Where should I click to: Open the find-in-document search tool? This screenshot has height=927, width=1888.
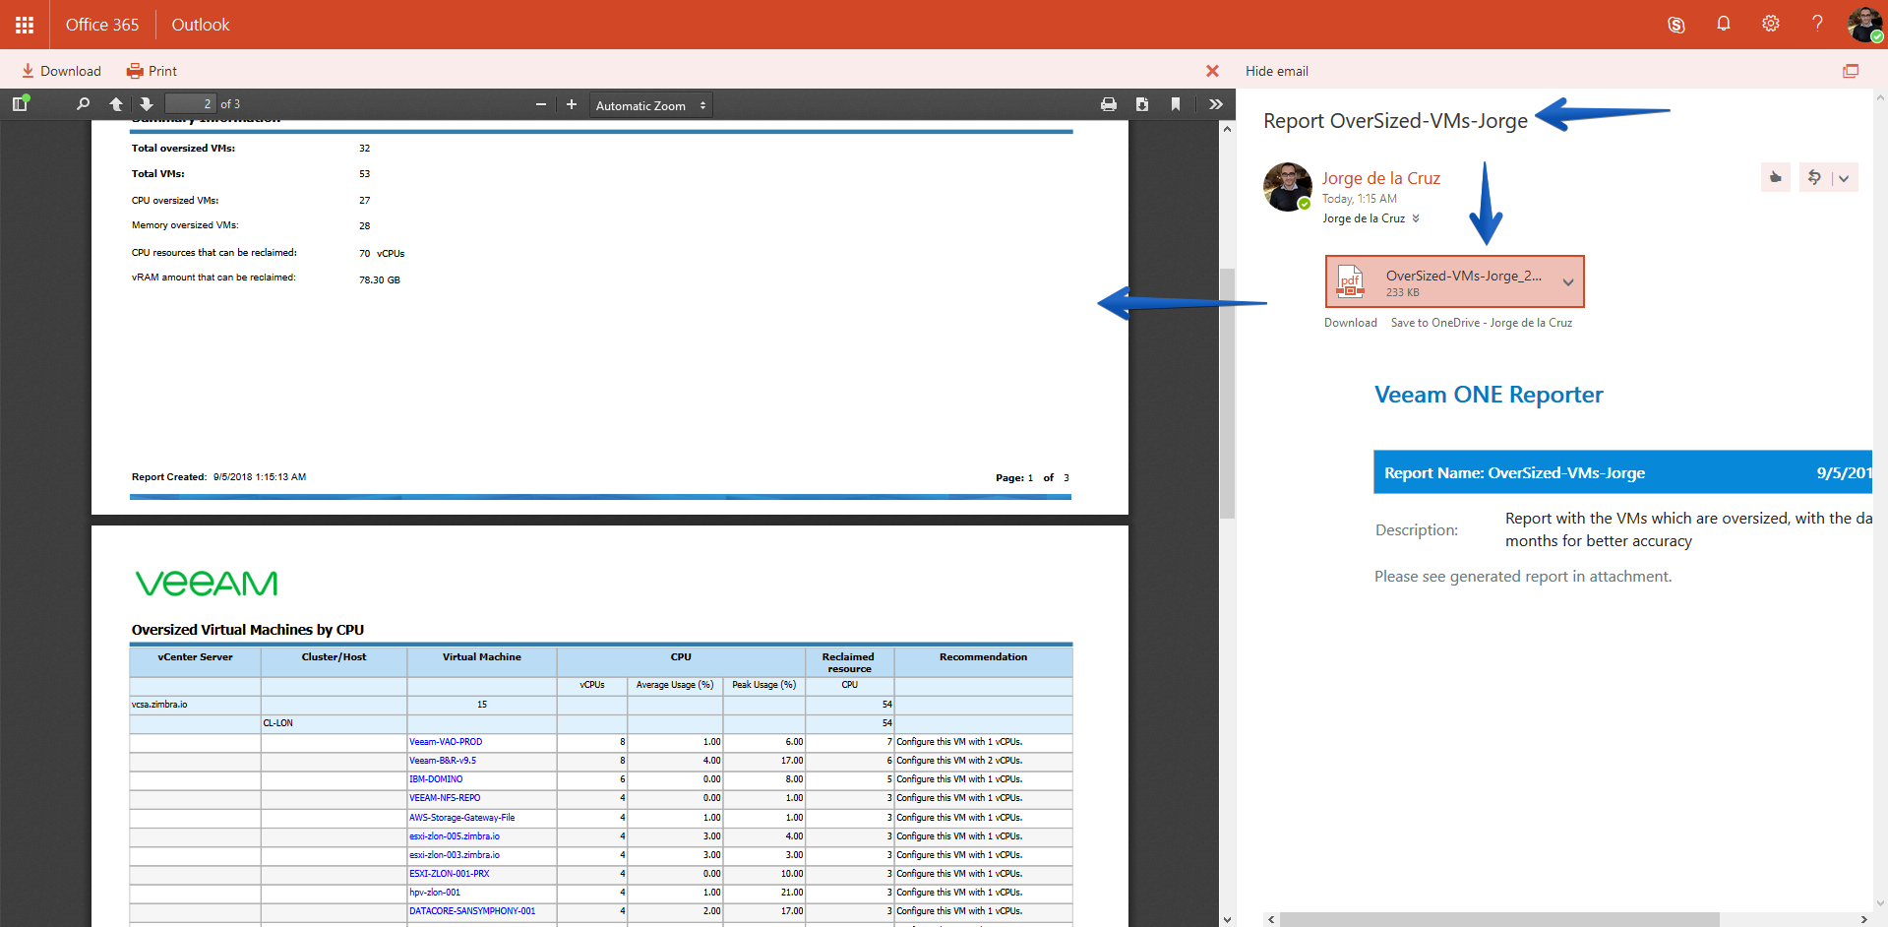(x=83, y=103)
